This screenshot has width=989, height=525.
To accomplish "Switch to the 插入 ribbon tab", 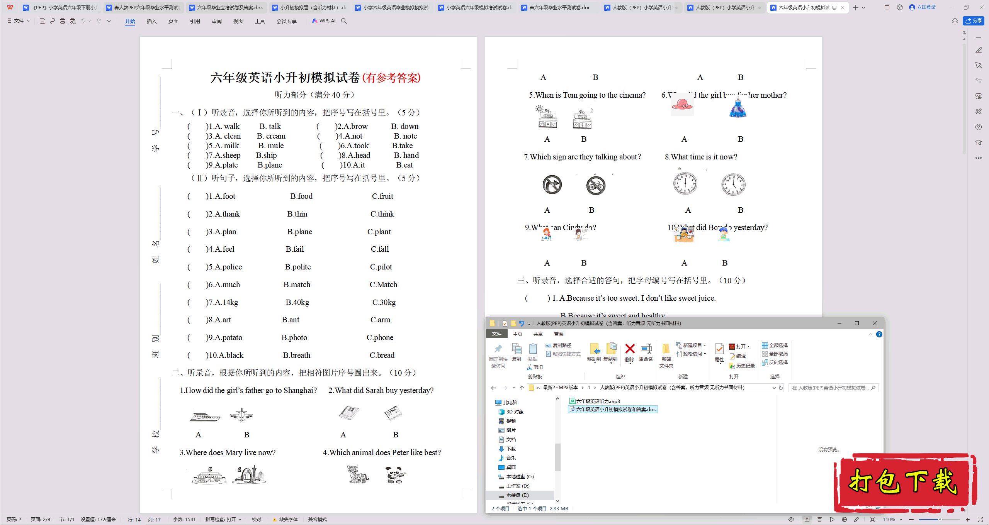I will 151,21.
